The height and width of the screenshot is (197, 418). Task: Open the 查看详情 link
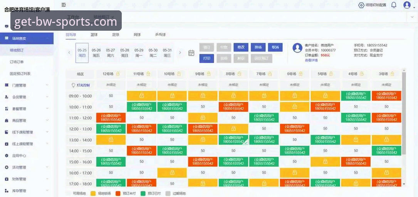(311, 60)
